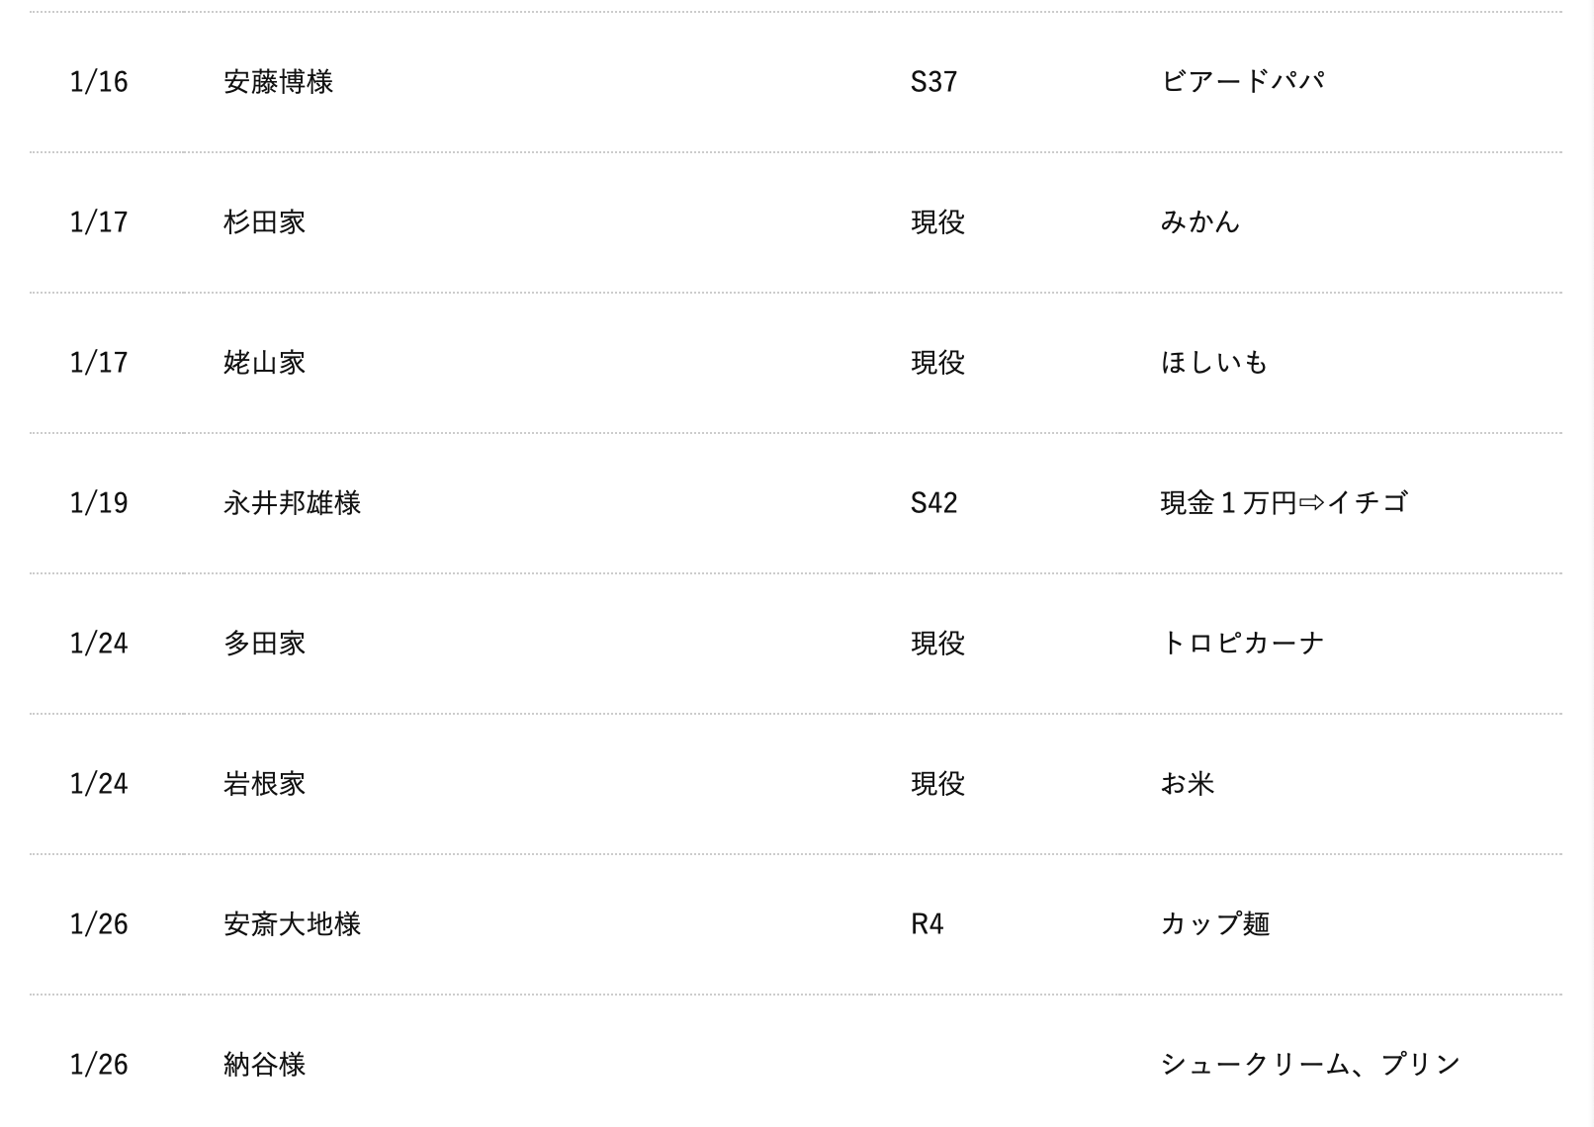
Task: Click the S42 cell
Action: tap(933, 502)
